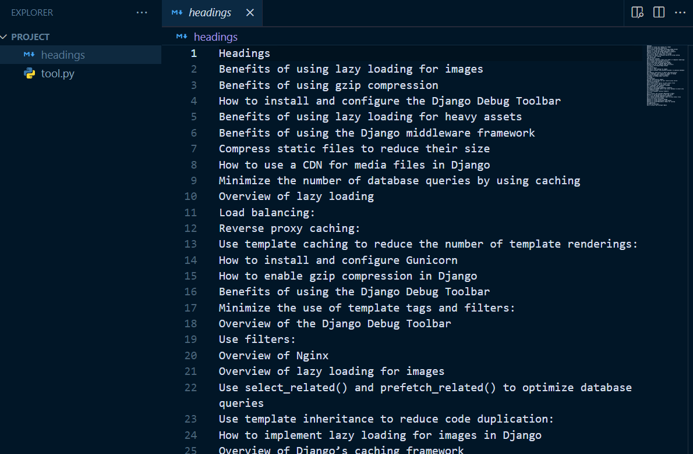Screen dimensions: 693x454
Task: Click 'Benefits of using the Django middleware framework'
Action: (377, 133)
